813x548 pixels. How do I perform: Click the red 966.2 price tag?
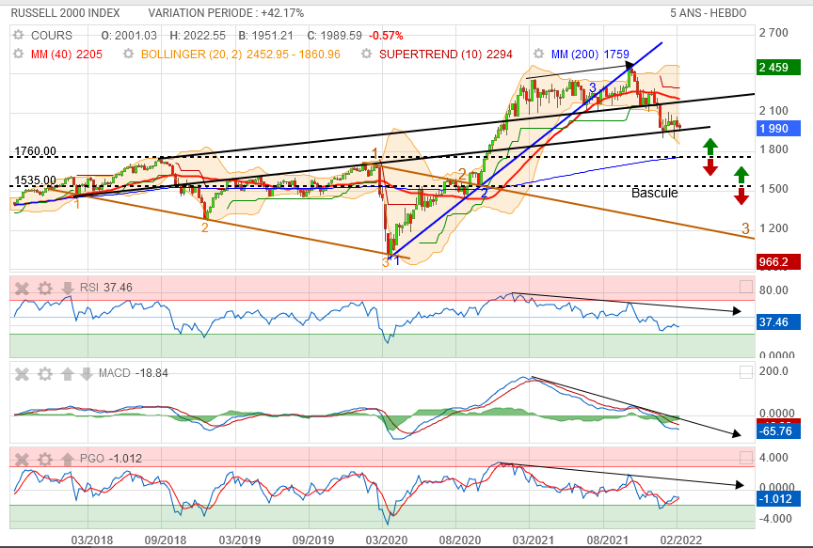(x=778, y=262)
